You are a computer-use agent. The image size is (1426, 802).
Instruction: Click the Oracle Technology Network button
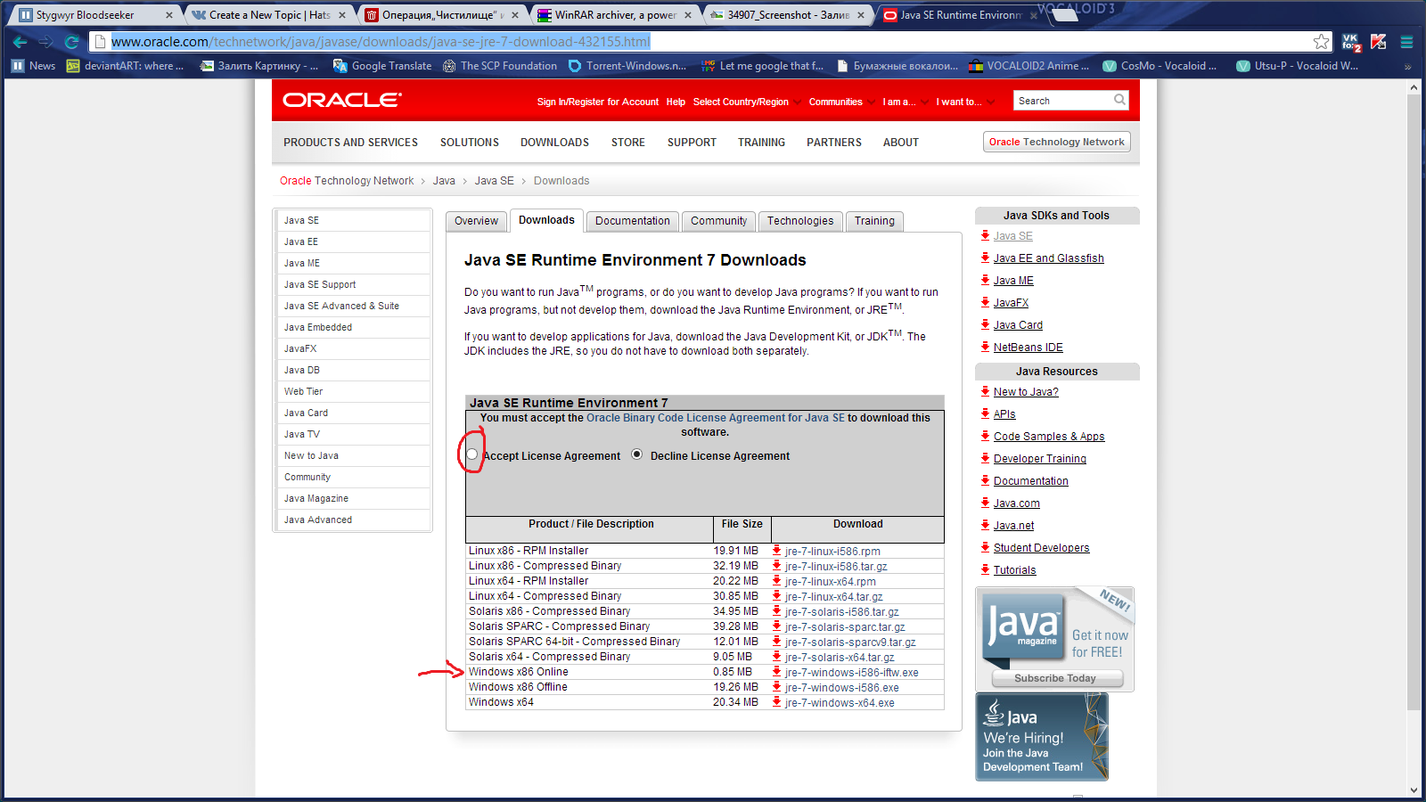coord(1057,142)
